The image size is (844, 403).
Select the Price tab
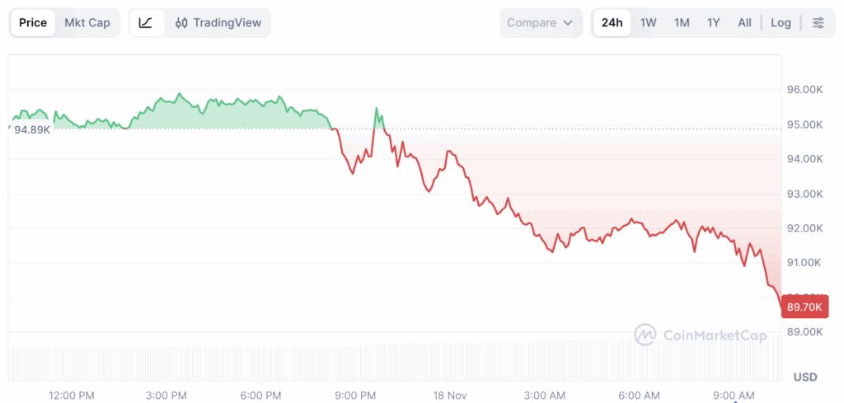click(33, 23)
